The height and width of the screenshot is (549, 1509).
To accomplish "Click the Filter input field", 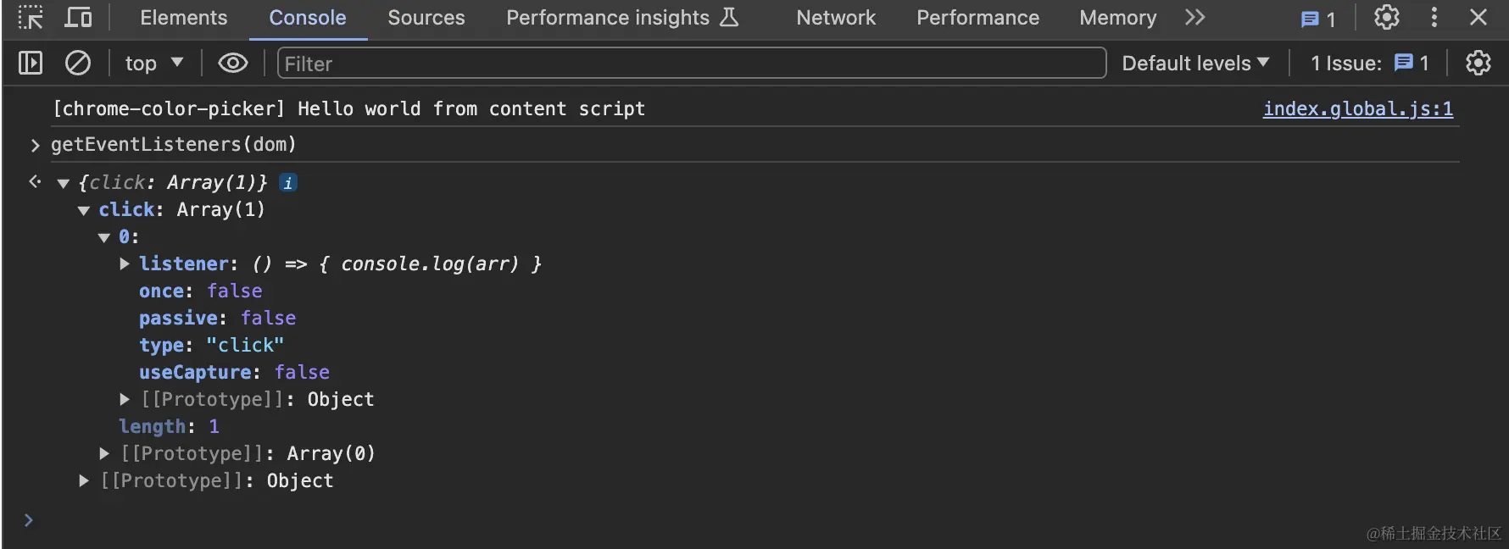I will tap(691, 63).
